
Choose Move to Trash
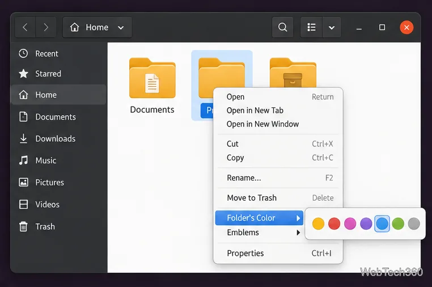278,198
